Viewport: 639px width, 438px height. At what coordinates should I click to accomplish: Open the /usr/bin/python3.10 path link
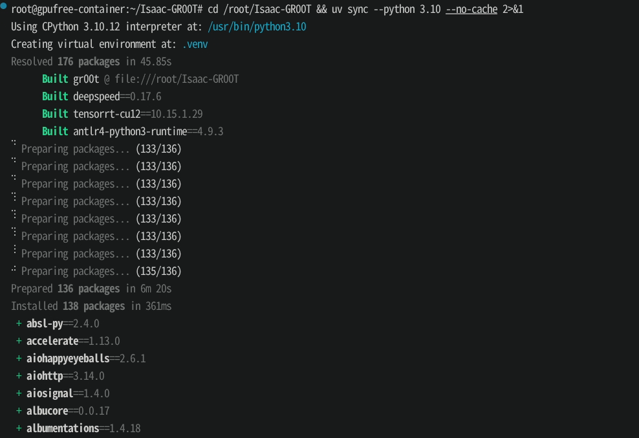point(257,27)
